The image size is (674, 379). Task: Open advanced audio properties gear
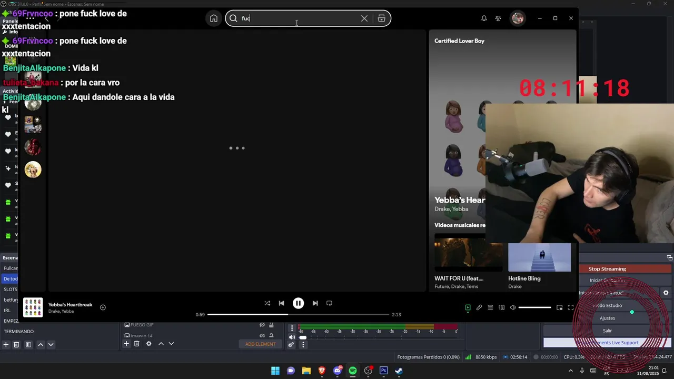point(291,345)
